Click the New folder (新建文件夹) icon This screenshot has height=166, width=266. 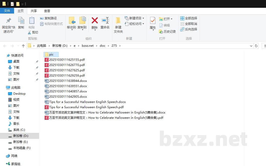pyautogui.click(x=118, y=21)
